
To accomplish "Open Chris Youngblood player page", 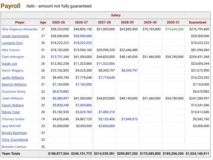I will (15, 140).
